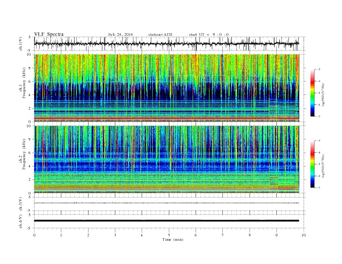
Task: Click the time axis tick label '9'
Action: click(x=276, y=235)
